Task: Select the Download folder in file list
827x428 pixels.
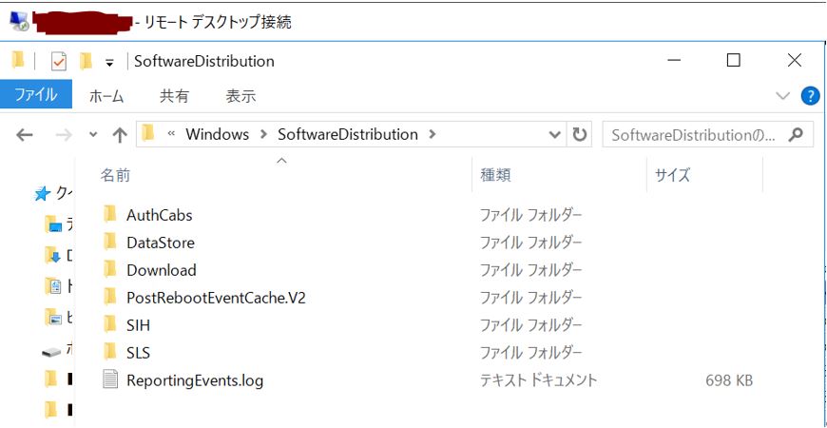Action: pyautogui.click(x=161, y=270)
